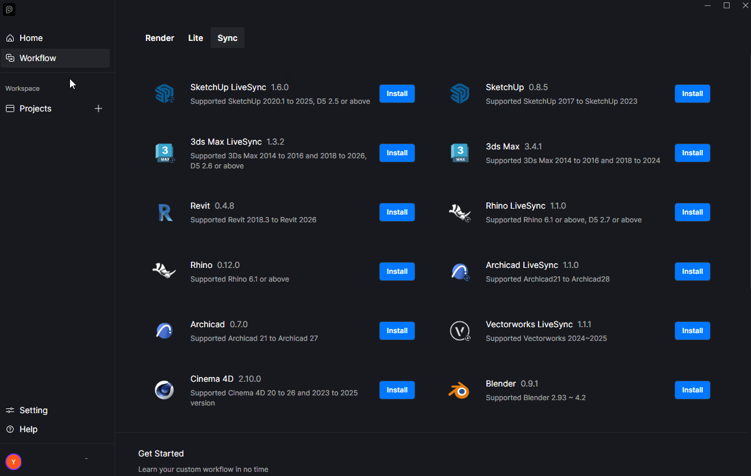Image resolution: width=751 pixels, height=476 pixels.
Task: Click the Setting sliders icon
Action: 10,410
